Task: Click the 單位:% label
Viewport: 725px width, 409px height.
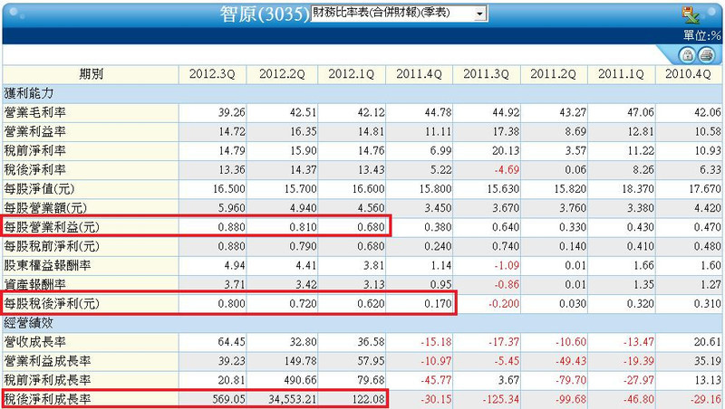Action: pyautogui.click(x=701, y=35)
